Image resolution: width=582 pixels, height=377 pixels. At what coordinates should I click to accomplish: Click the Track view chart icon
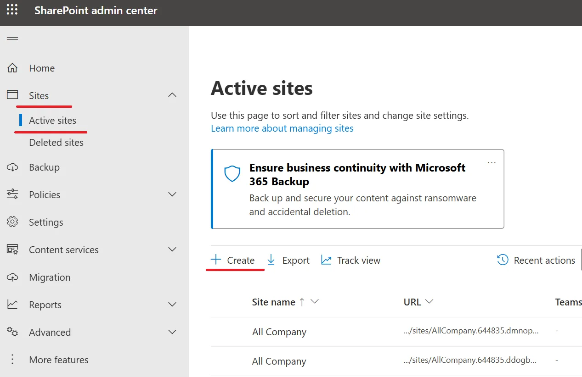pos(326,260)
